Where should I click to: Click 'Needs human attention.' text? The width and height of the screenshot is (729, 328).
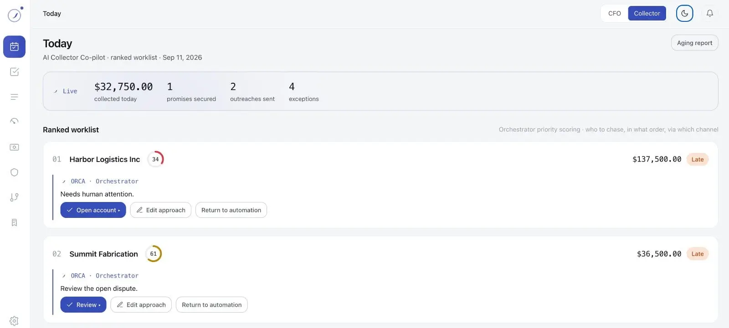pyautogui.click(x=97, y=194)
